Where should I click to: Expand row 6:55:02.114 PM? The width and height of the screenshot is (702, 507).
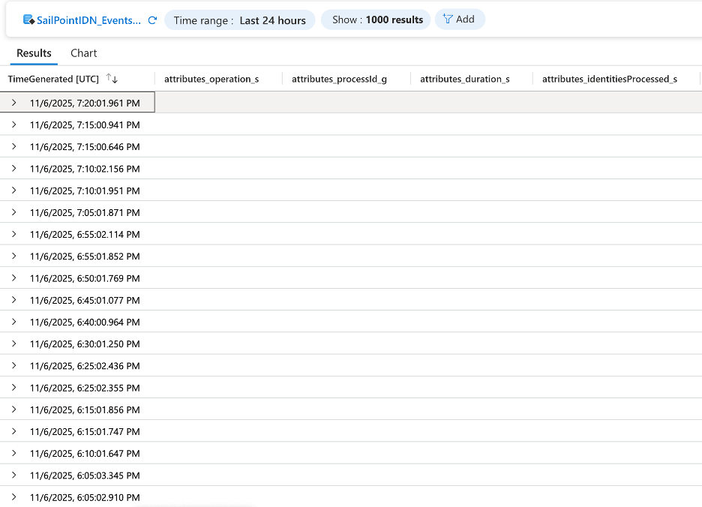[x=14, y=234]
